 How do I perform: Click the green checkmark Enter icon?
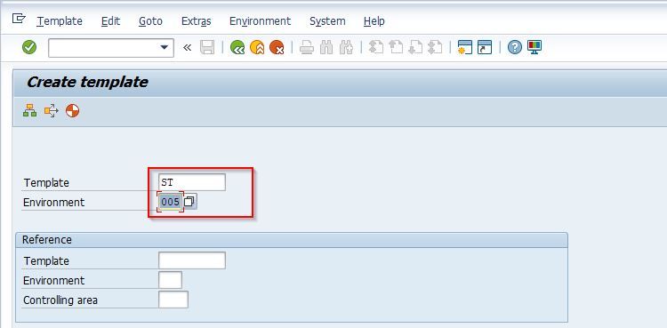(29, 47)
